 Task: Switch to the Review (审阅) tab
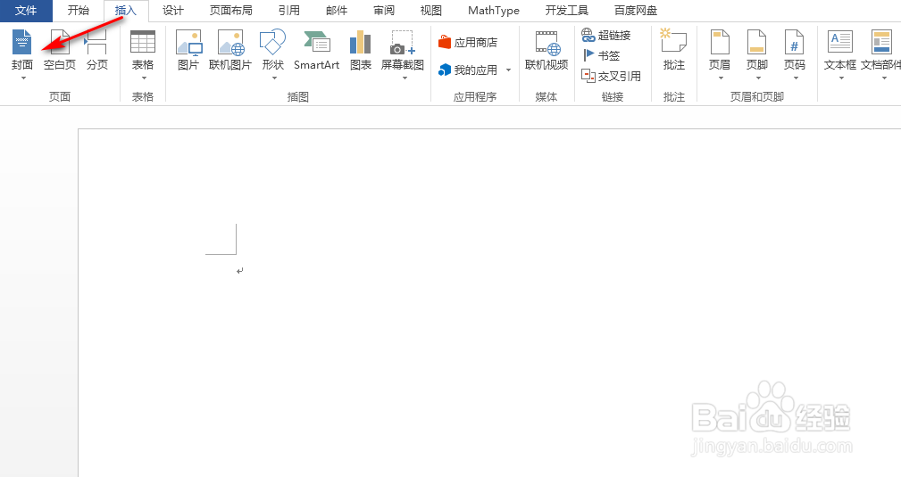384,11
